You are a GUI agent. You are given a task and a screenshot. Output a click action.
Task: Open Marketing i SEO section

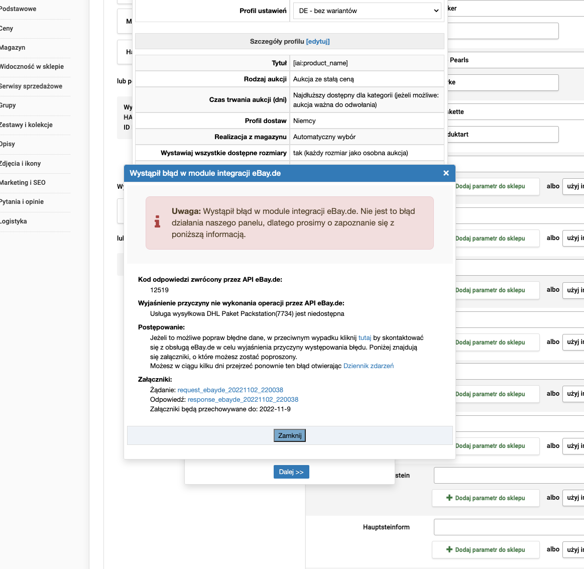click(23, 182)
